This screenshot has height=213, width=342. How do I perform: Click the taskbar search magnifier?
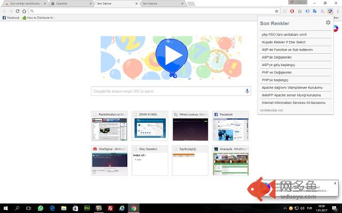click(17, 208)
